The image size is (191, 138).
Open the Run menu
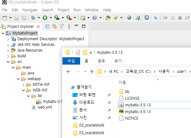tap(77, 10)
